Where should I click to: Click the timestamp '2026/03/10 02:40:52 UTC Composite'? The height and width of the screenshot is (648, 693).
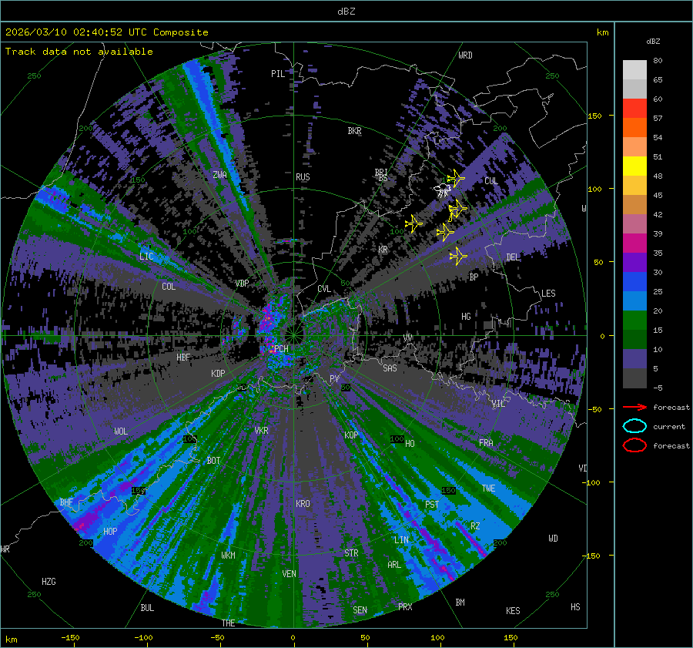click(x=107, y=32)
